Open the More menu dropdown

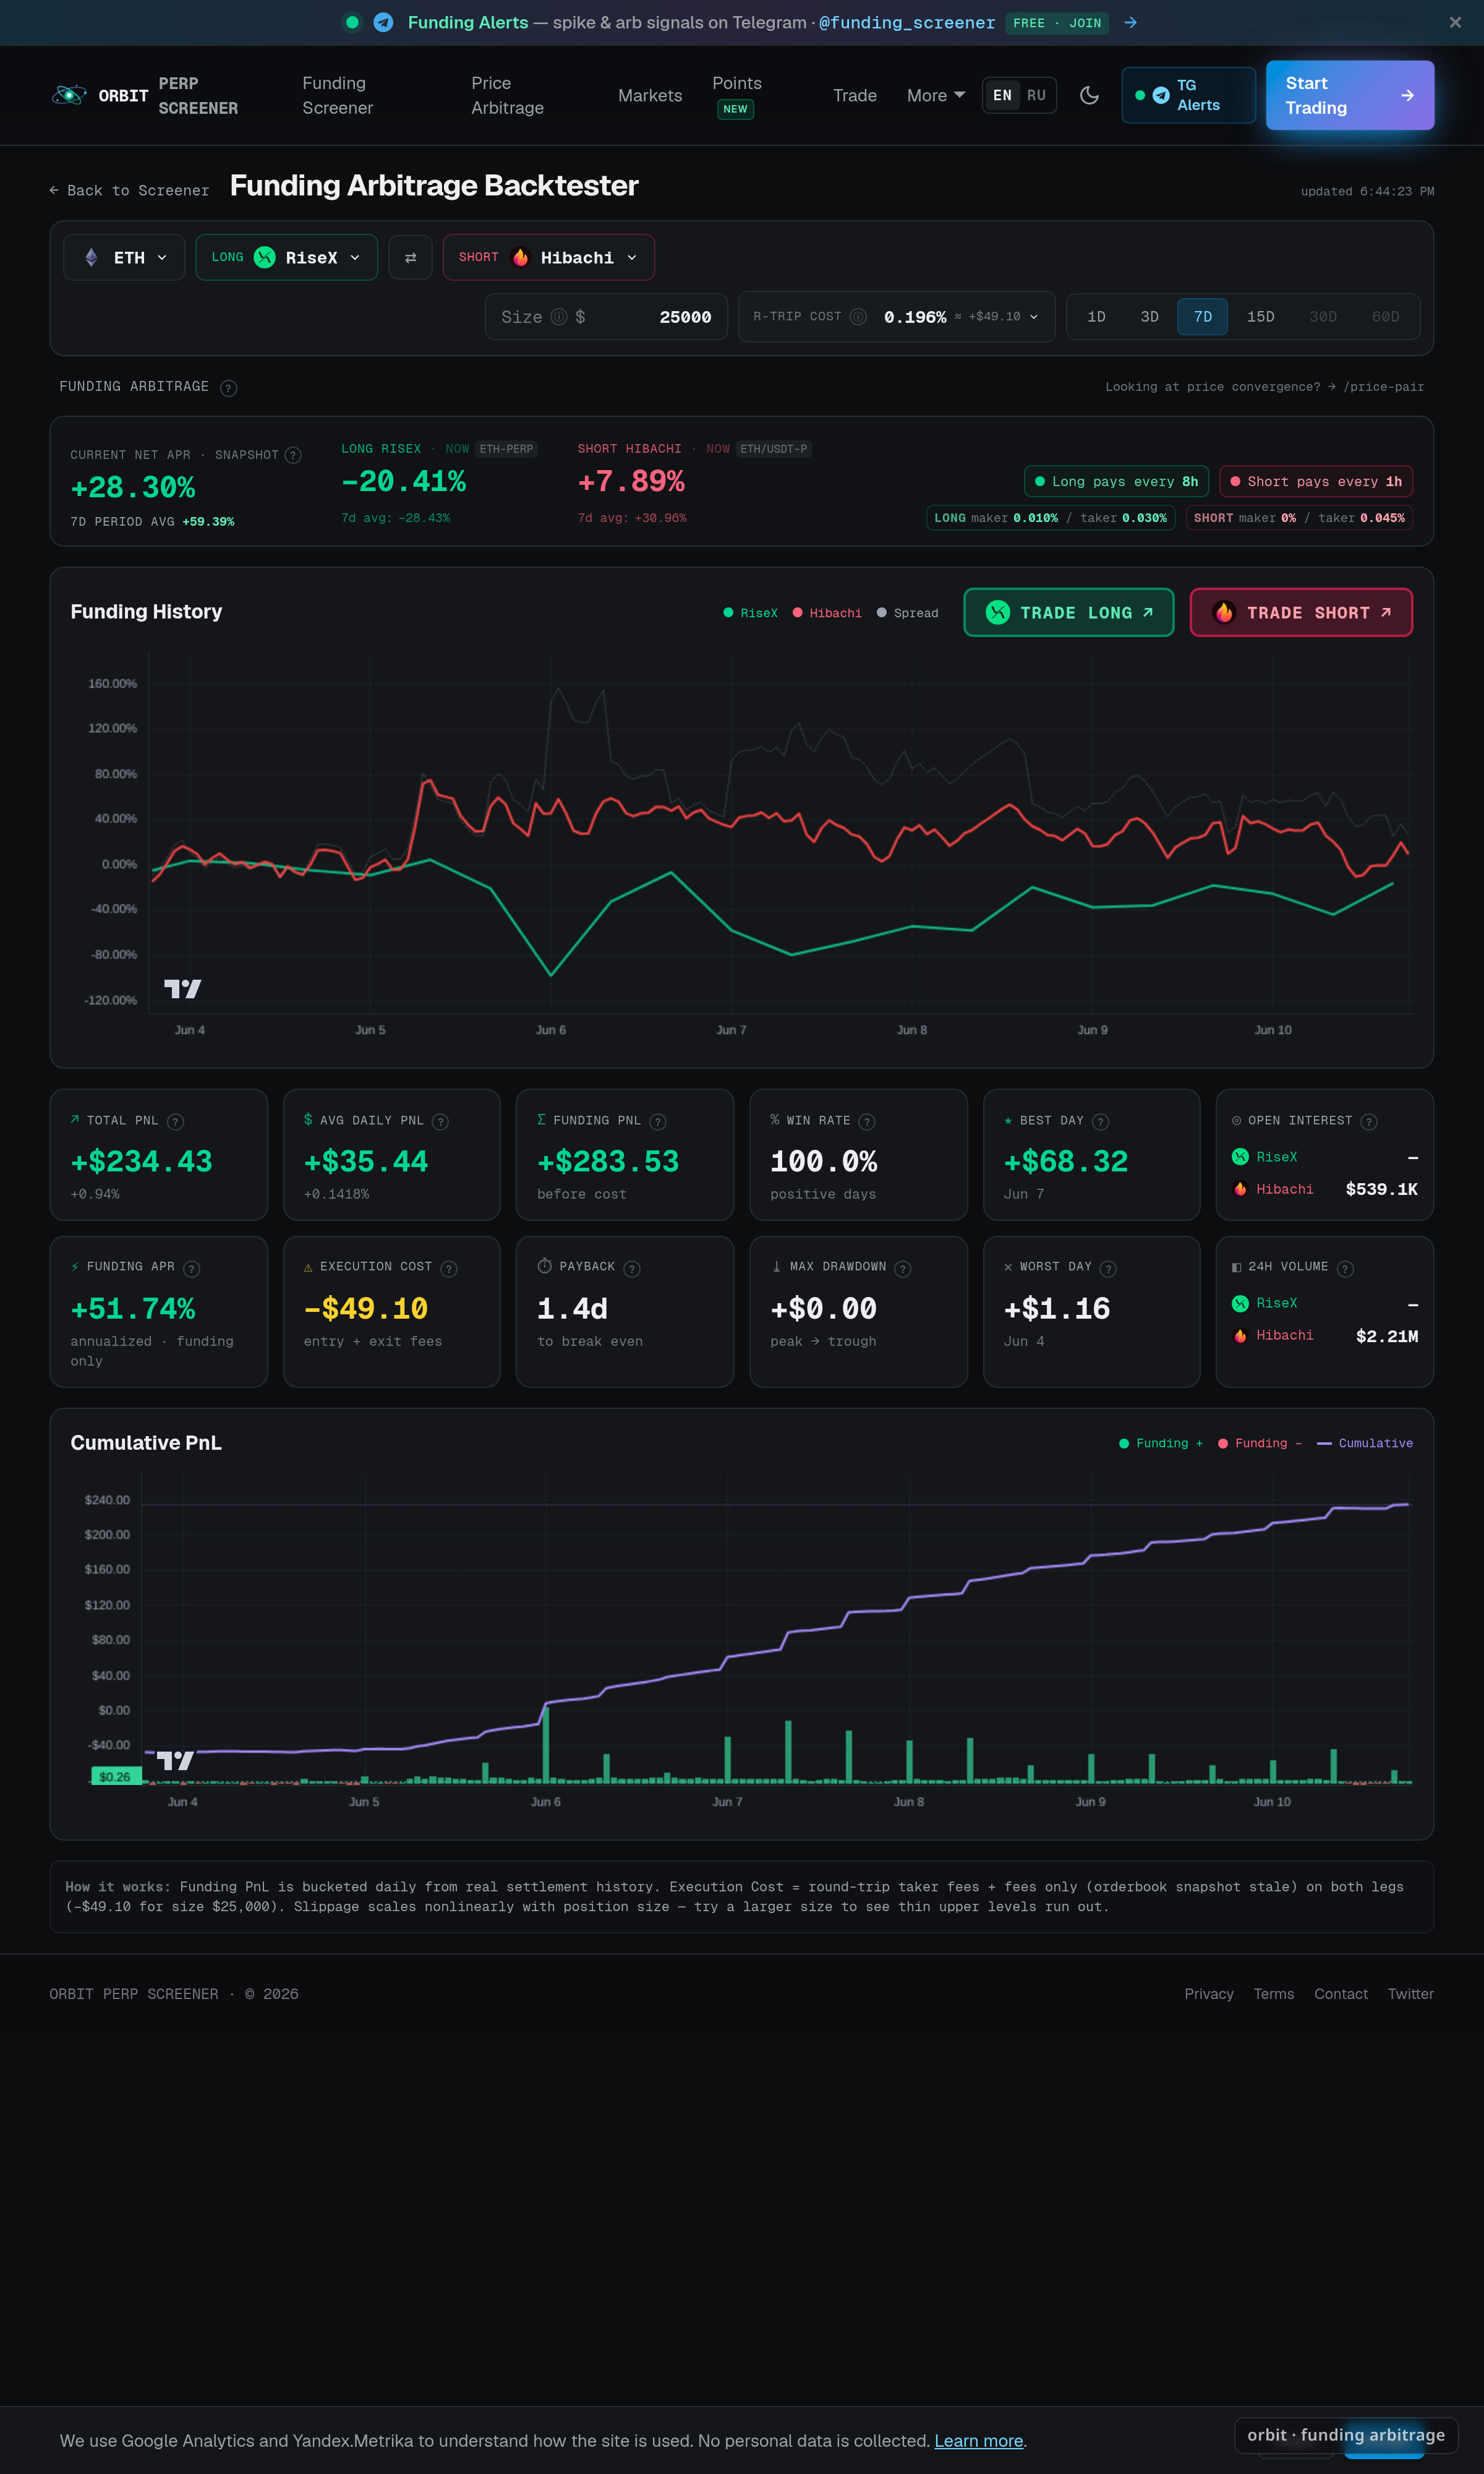936,95
